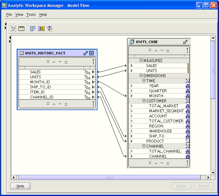Move up one row in UNITS_CUBE lower arrows
Viewport: 219px width, 196px height.
pos(156,163)
